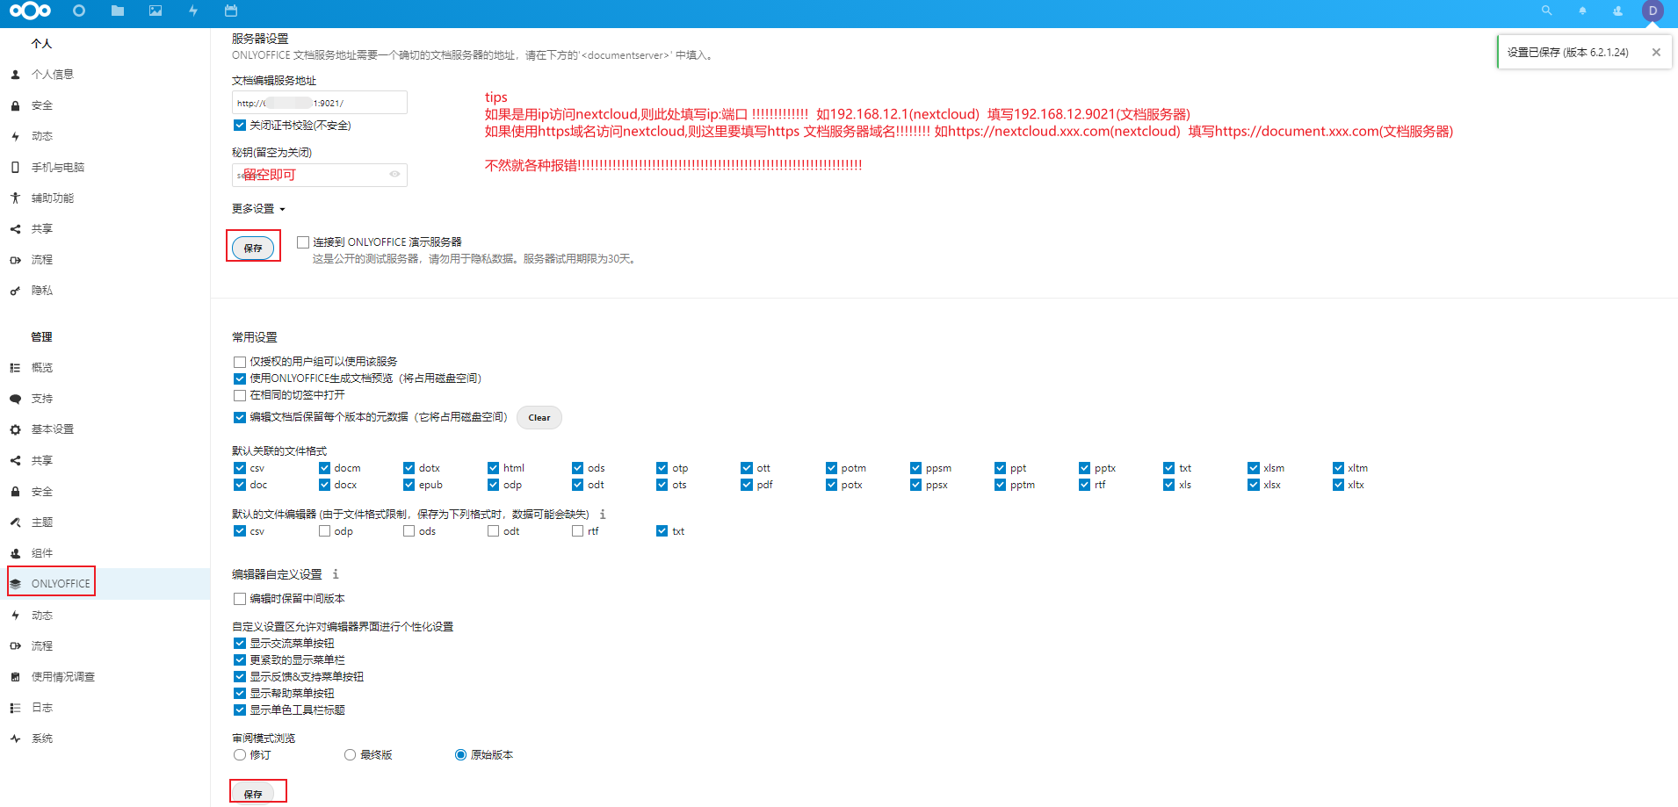1678x807 pixels.
Task: Toggle pdf associated format checkbox
Action: [x=747, y=485]
